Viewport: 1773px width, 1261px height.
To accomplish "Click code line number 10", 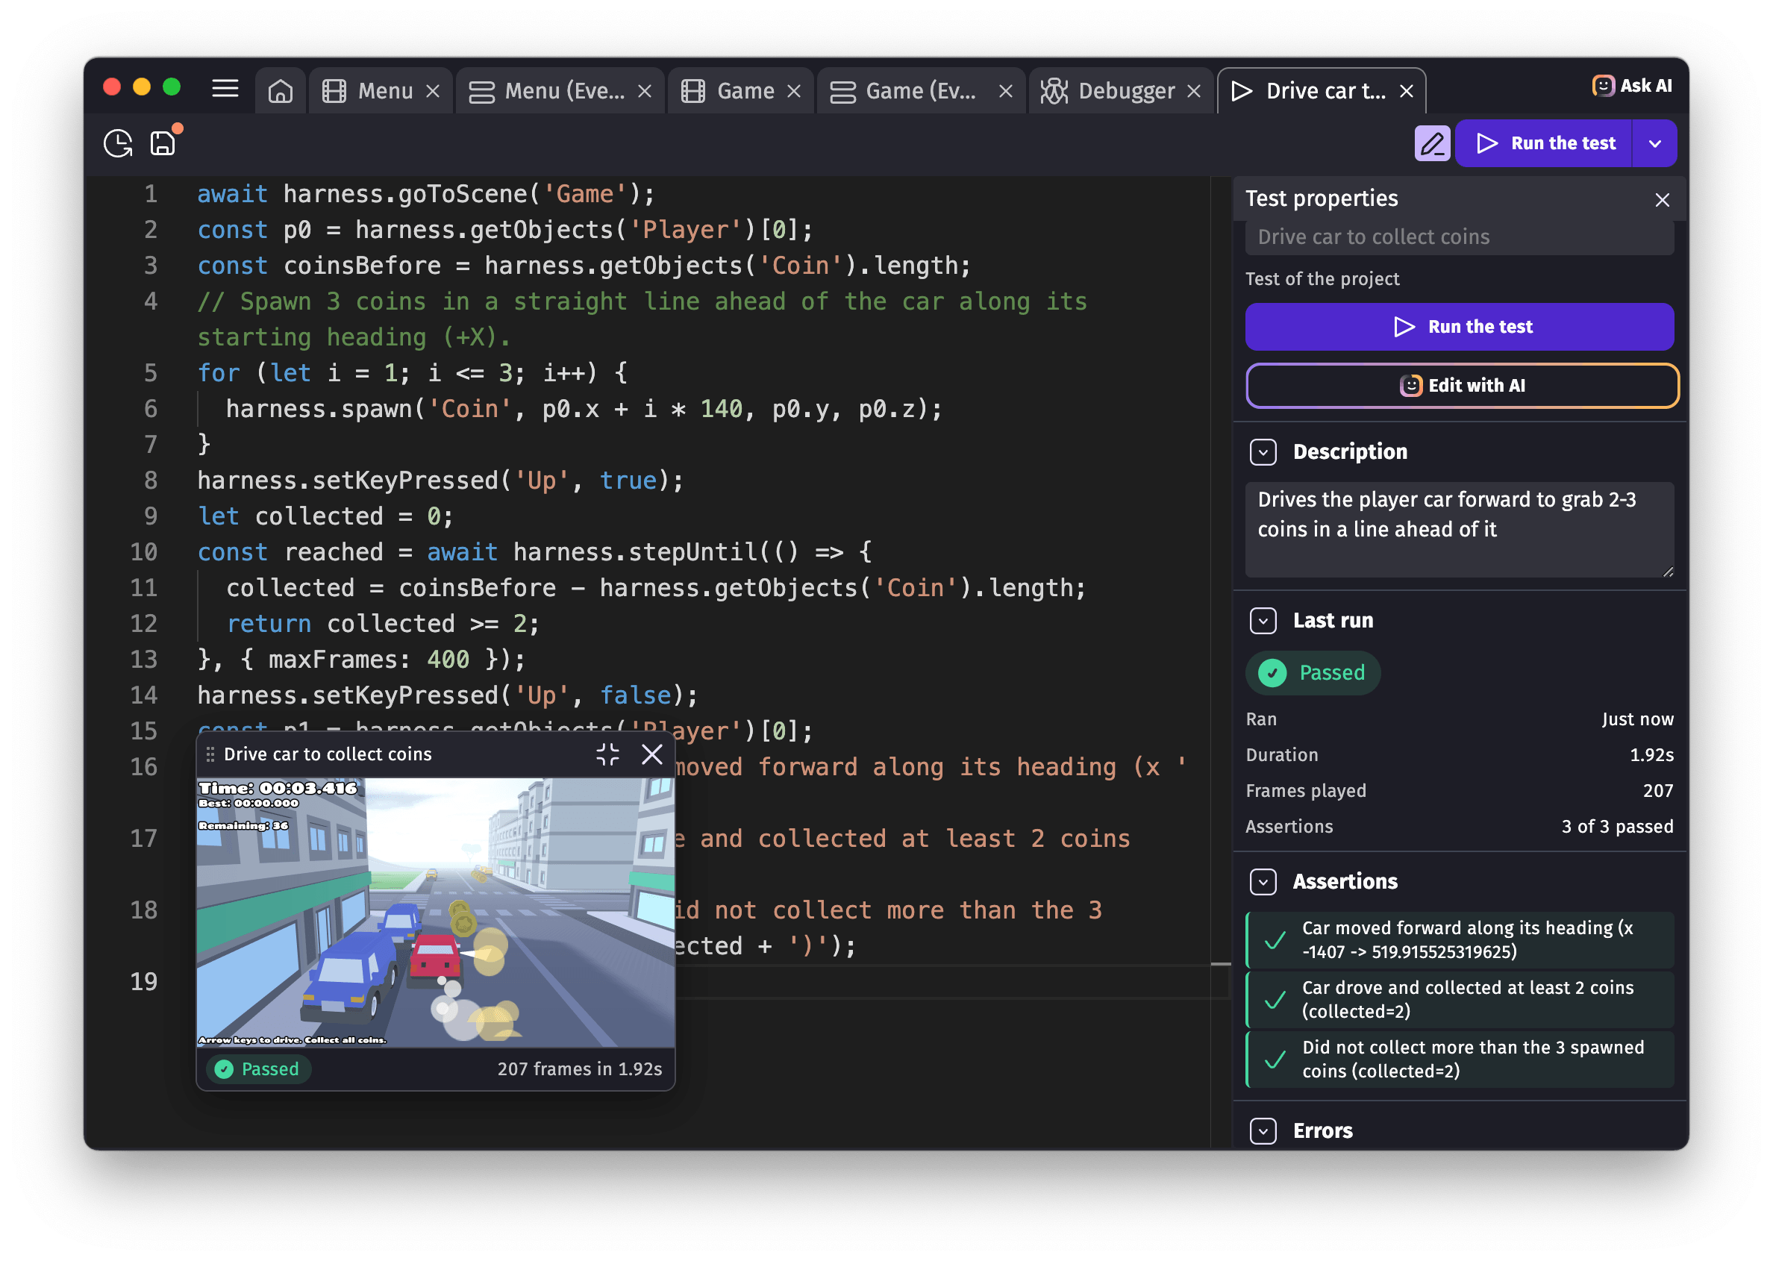I will tap(144, 552).
